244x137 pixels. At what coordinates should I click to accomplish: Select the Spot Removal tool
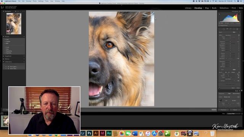pyautogui.click(x=224, y=29)
